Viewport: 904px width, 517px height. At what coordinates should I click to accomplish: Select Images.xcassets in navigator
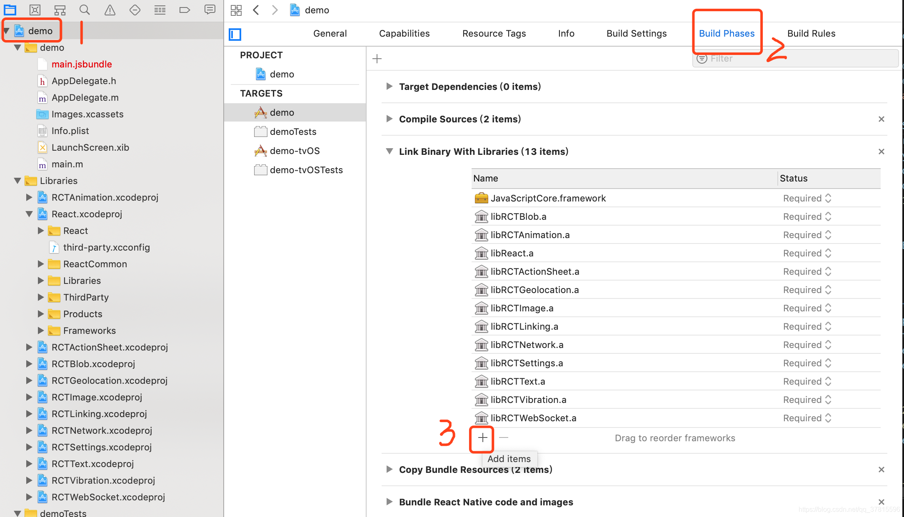pos(87,114)
